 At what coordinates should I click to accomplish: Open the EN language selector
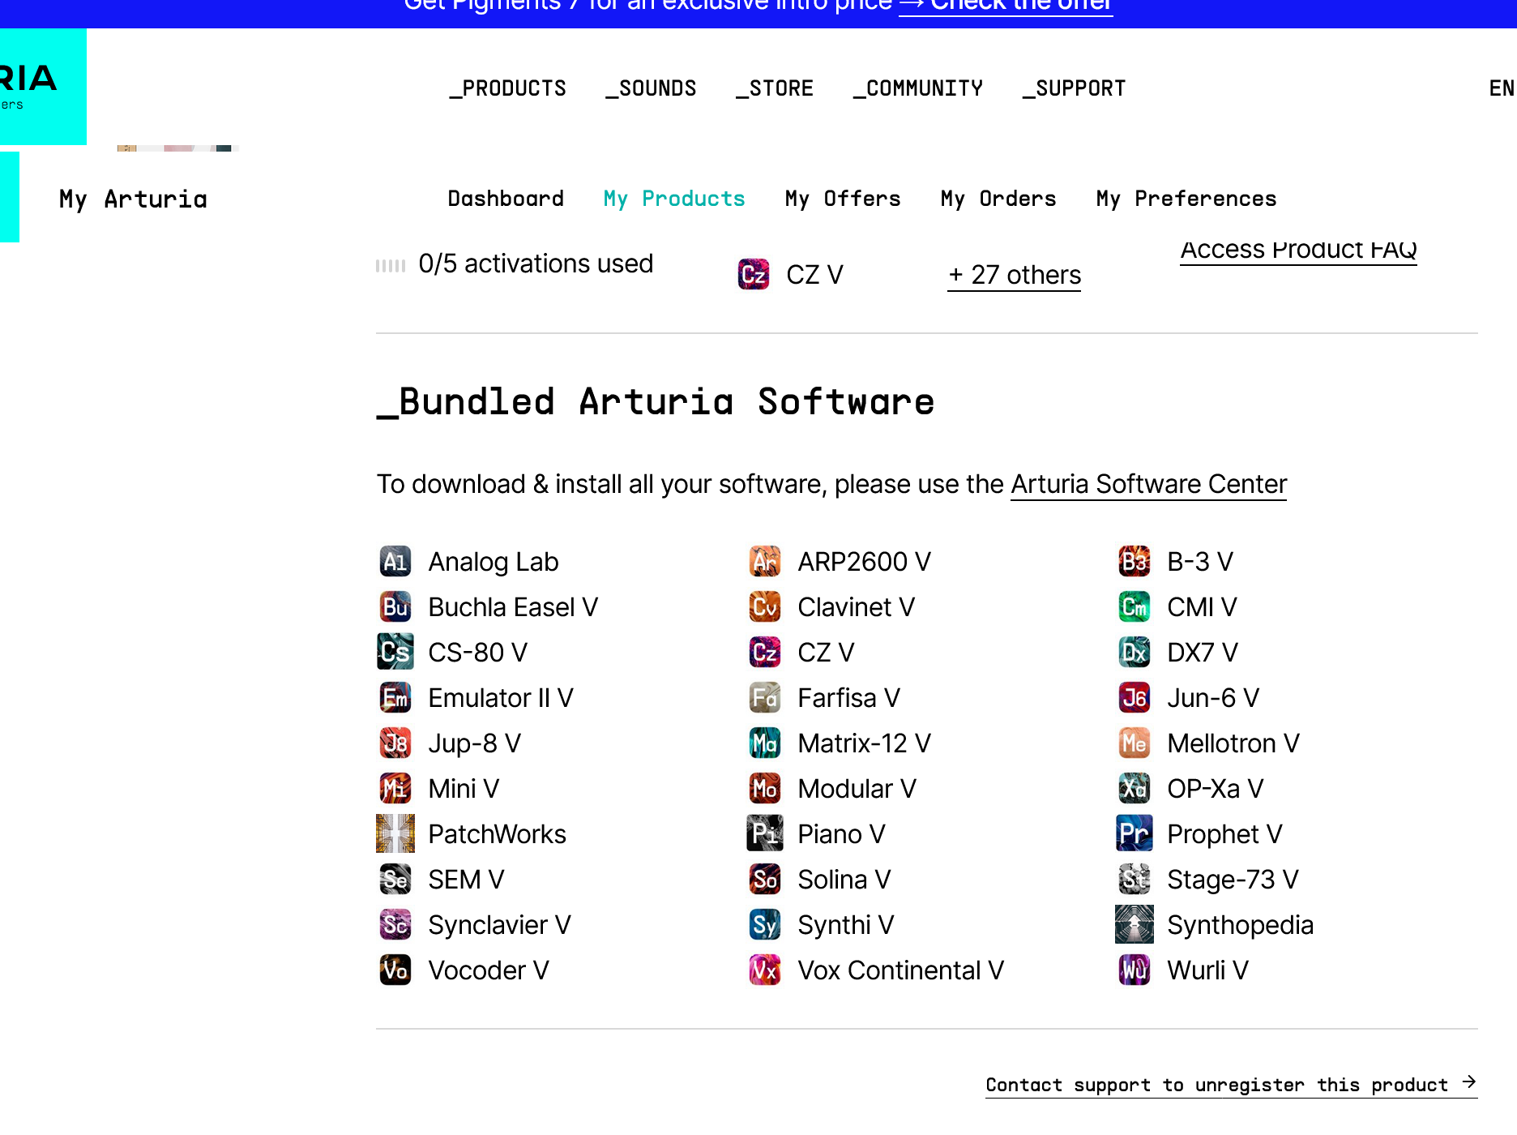click(1501, 88)
